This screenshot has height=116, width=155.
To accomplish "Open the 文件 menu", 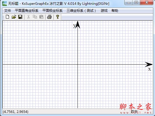I will (x=8, y=11).
